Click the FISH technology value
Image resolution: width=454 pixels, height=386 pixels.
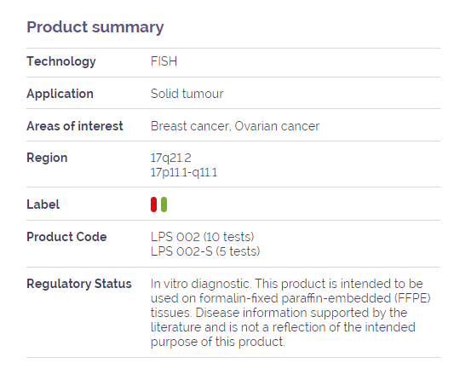[x=164, y=61]
